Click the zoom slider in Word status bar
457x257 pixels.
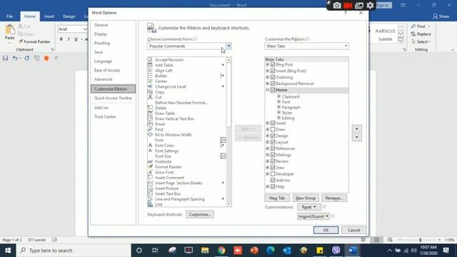coord(420,240)
